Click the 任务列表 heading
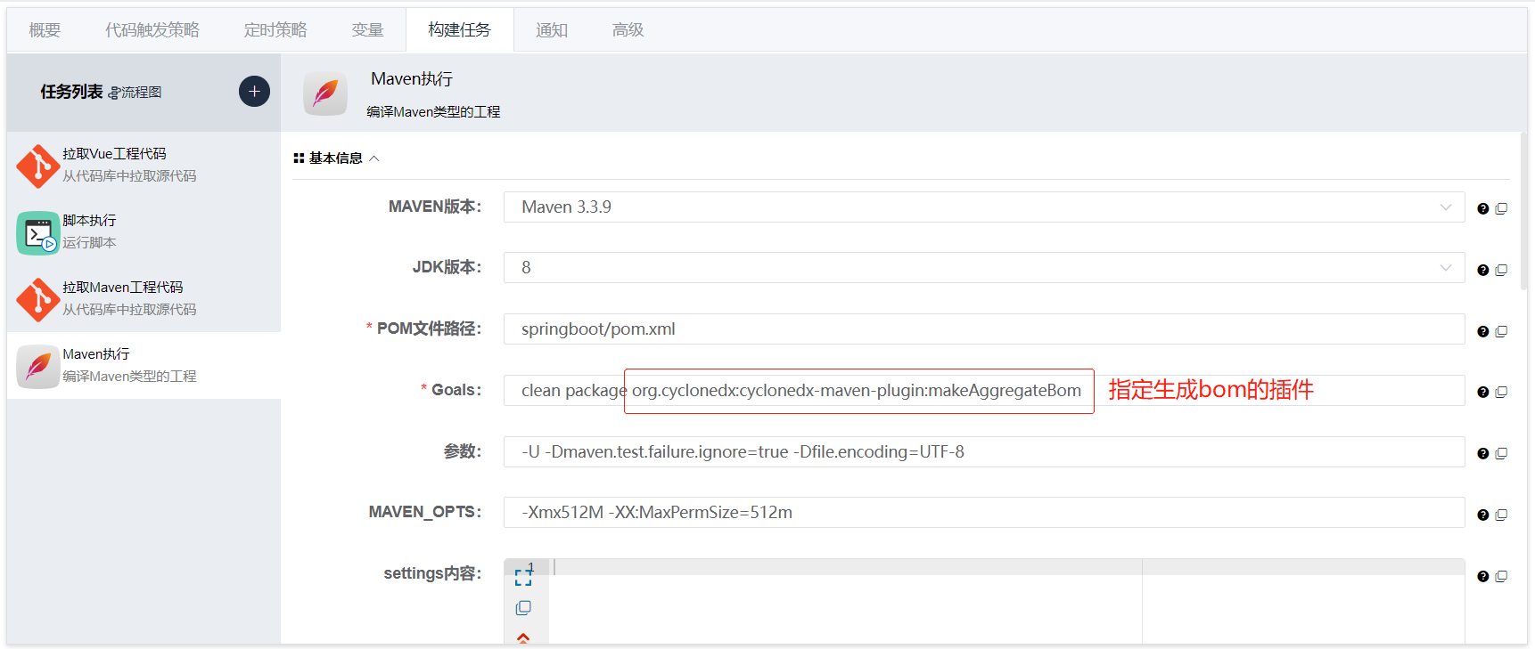 point(71,92)
